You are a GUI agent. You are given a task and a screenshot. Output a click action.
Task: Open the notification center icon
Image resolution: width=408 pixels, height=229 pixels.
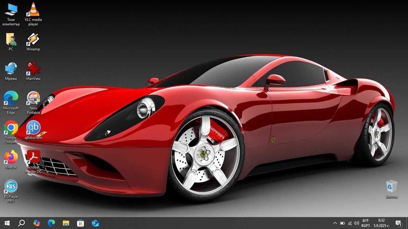[398, 223]
